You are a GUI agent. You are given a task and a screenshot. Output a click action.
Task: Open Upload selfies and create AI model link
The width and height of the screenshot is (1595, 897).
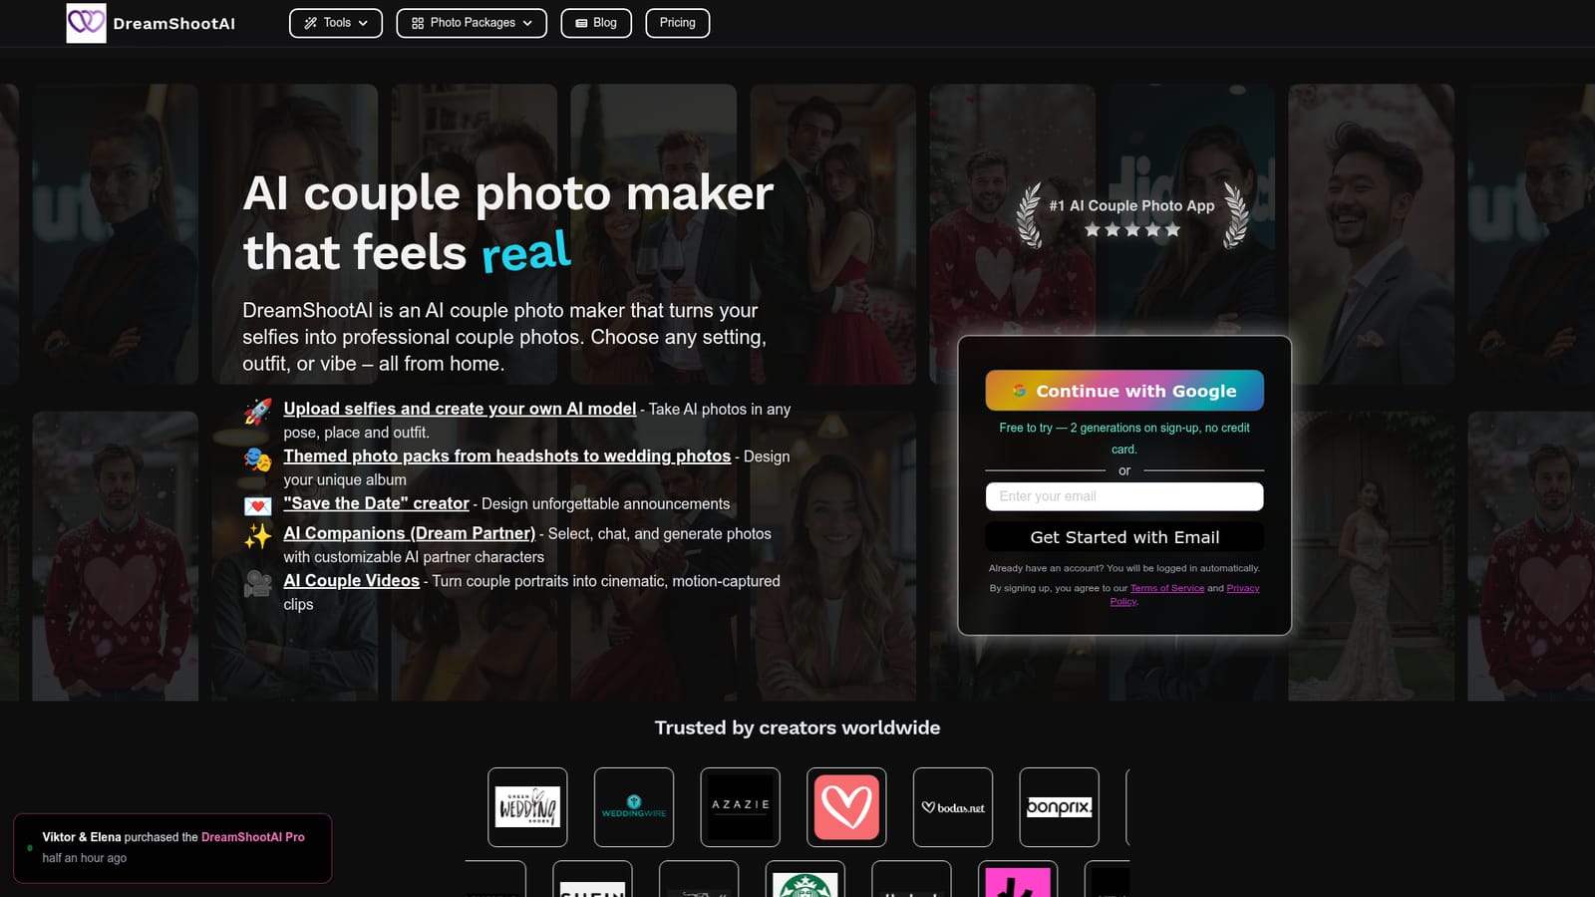(x=460, y=409)
